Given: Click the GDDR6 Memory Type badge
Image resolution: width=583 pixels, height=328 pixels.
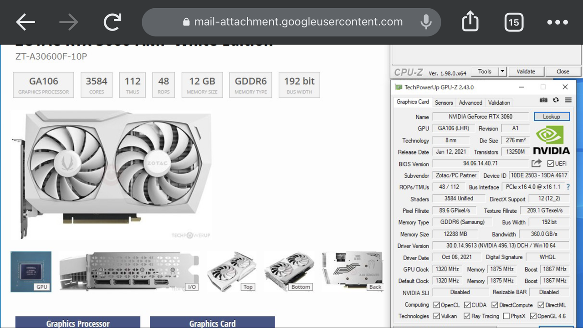Looking at the screenshot, I should tap(251, 85).
